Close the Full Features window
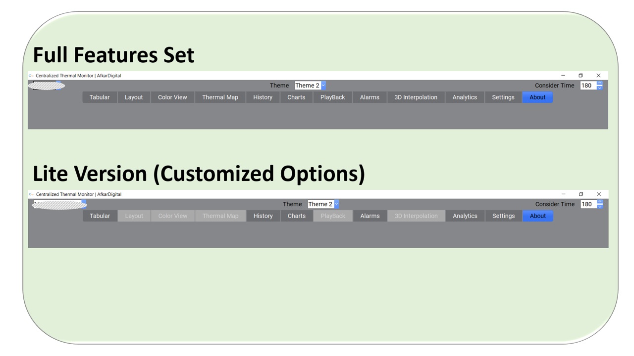The height and width of the screenshot is (356, 634). point(598,76)
